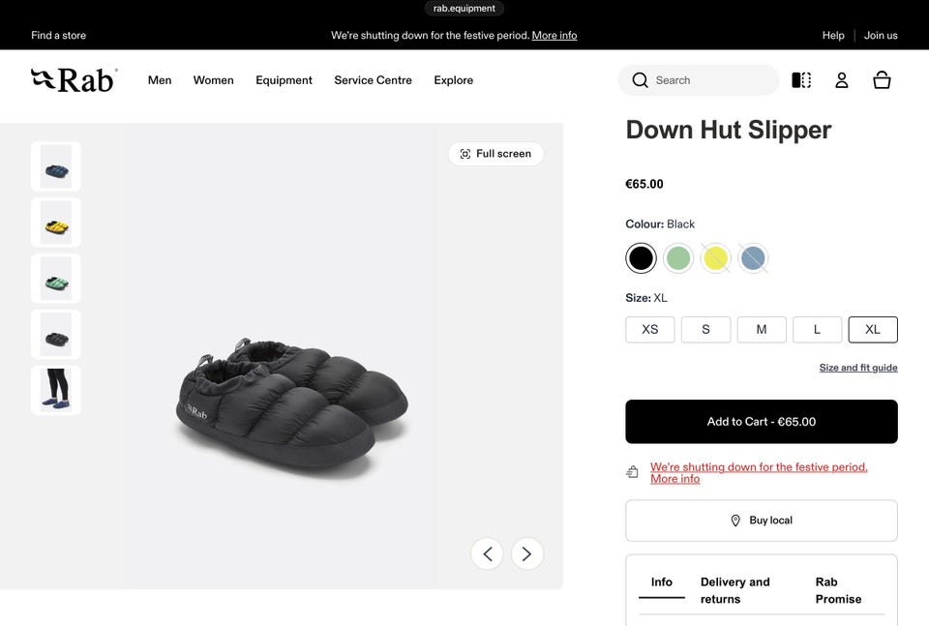The image size is (929, 626).
Task: Open the Size and fit guide
Action: 858,368
